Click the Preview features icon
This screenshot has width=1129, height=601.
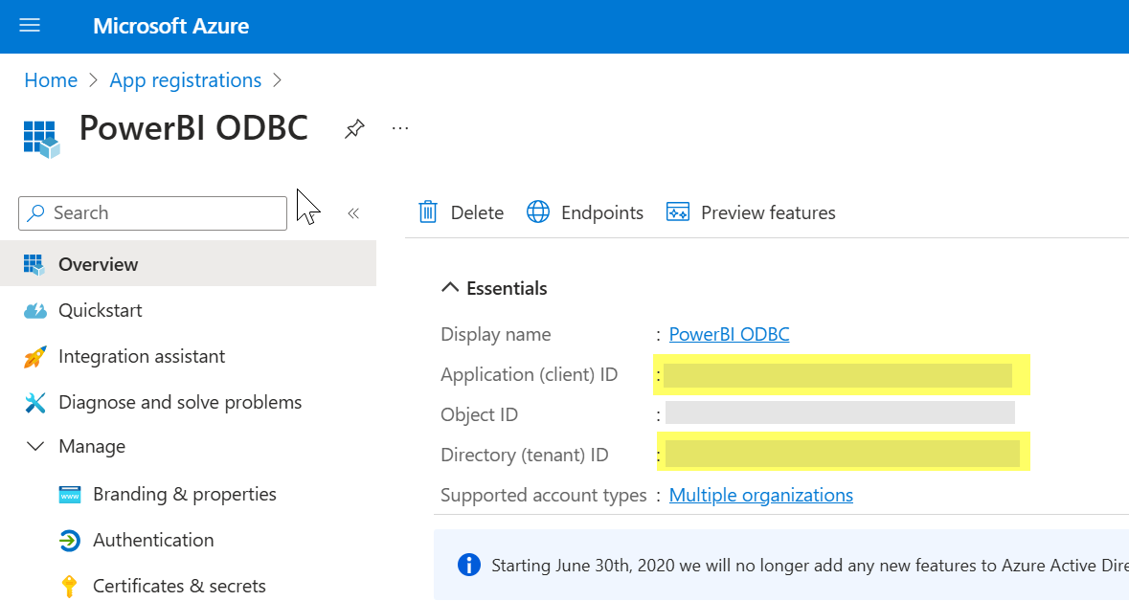click(x=678, y=212)
